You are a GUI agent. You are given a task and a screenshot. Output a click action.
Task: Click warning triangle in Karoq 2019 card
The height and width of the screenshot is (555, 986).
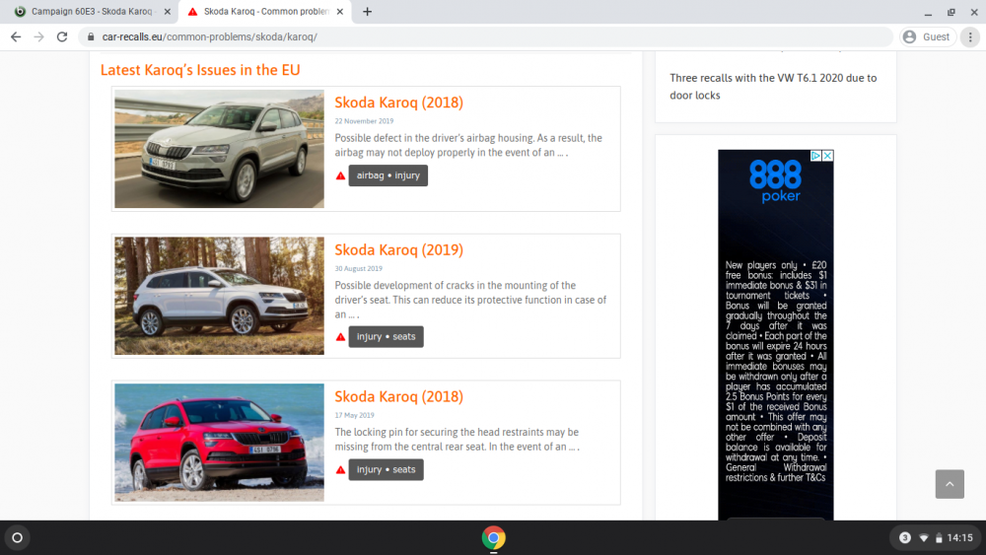coord(340,337)
